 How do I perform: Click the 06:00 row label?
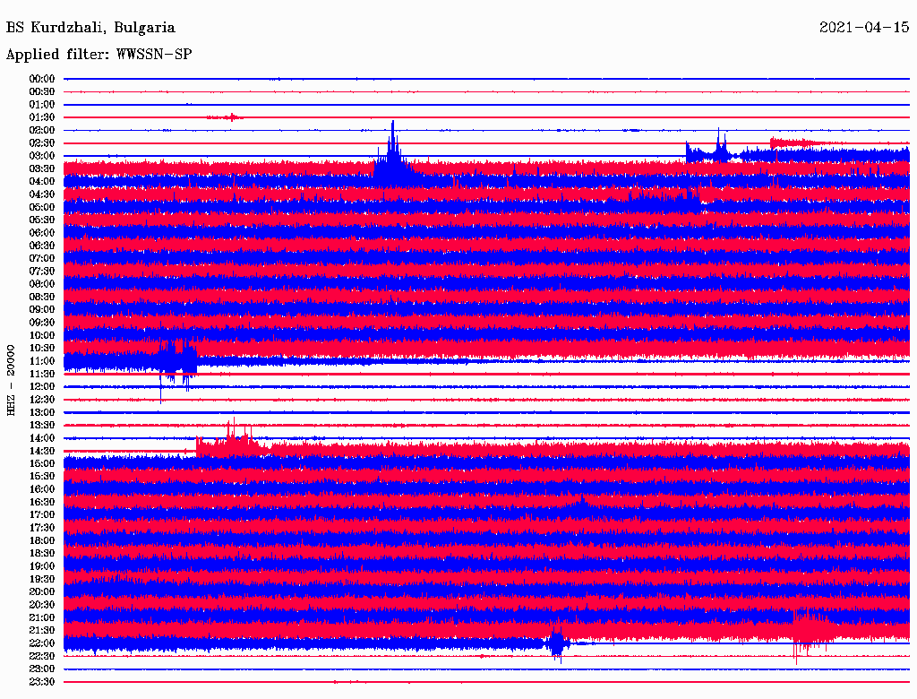click(x=43, y=233)
